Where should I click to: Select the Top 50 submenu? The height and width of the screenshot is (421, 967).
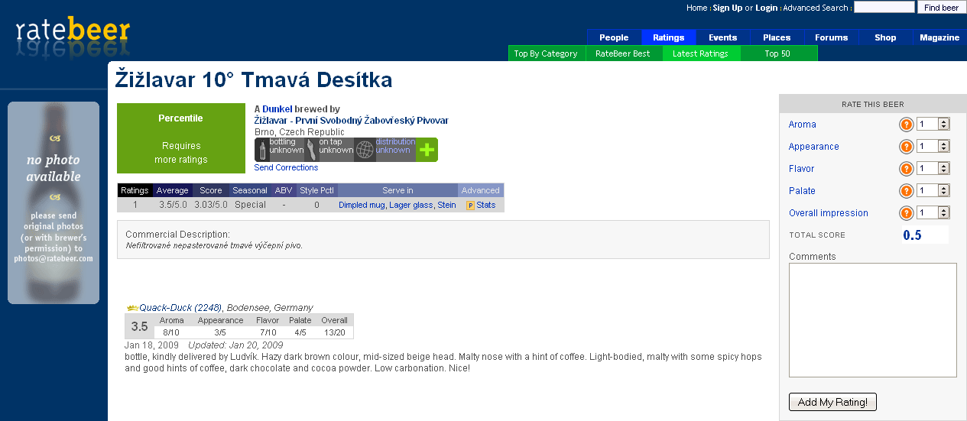[778, 53]
